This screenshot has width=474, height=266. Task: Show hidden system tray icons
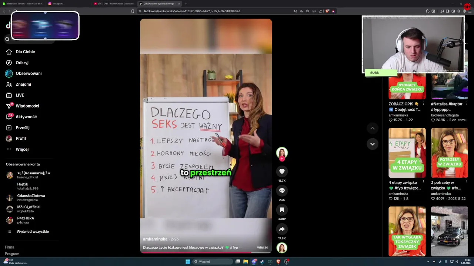point(428,262)
